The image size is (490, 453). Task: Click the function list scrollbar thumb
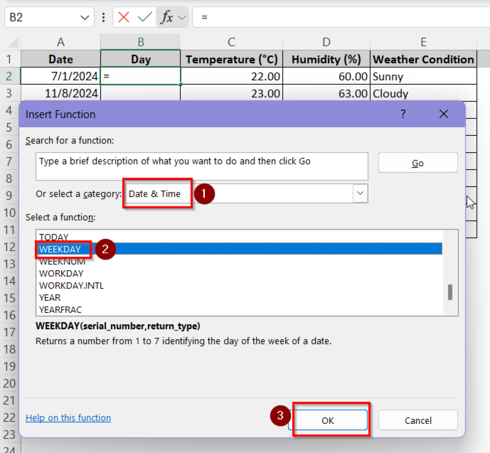tap(450, 292)
